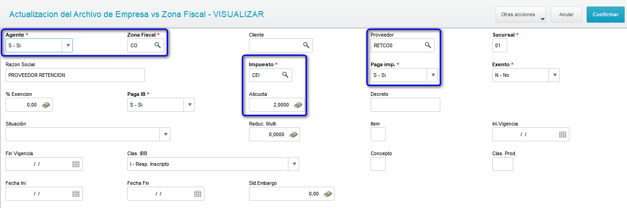The image size is (627, 208).
Task: Open Fecha Fin calendar picker
Action: tap(198, 194)
